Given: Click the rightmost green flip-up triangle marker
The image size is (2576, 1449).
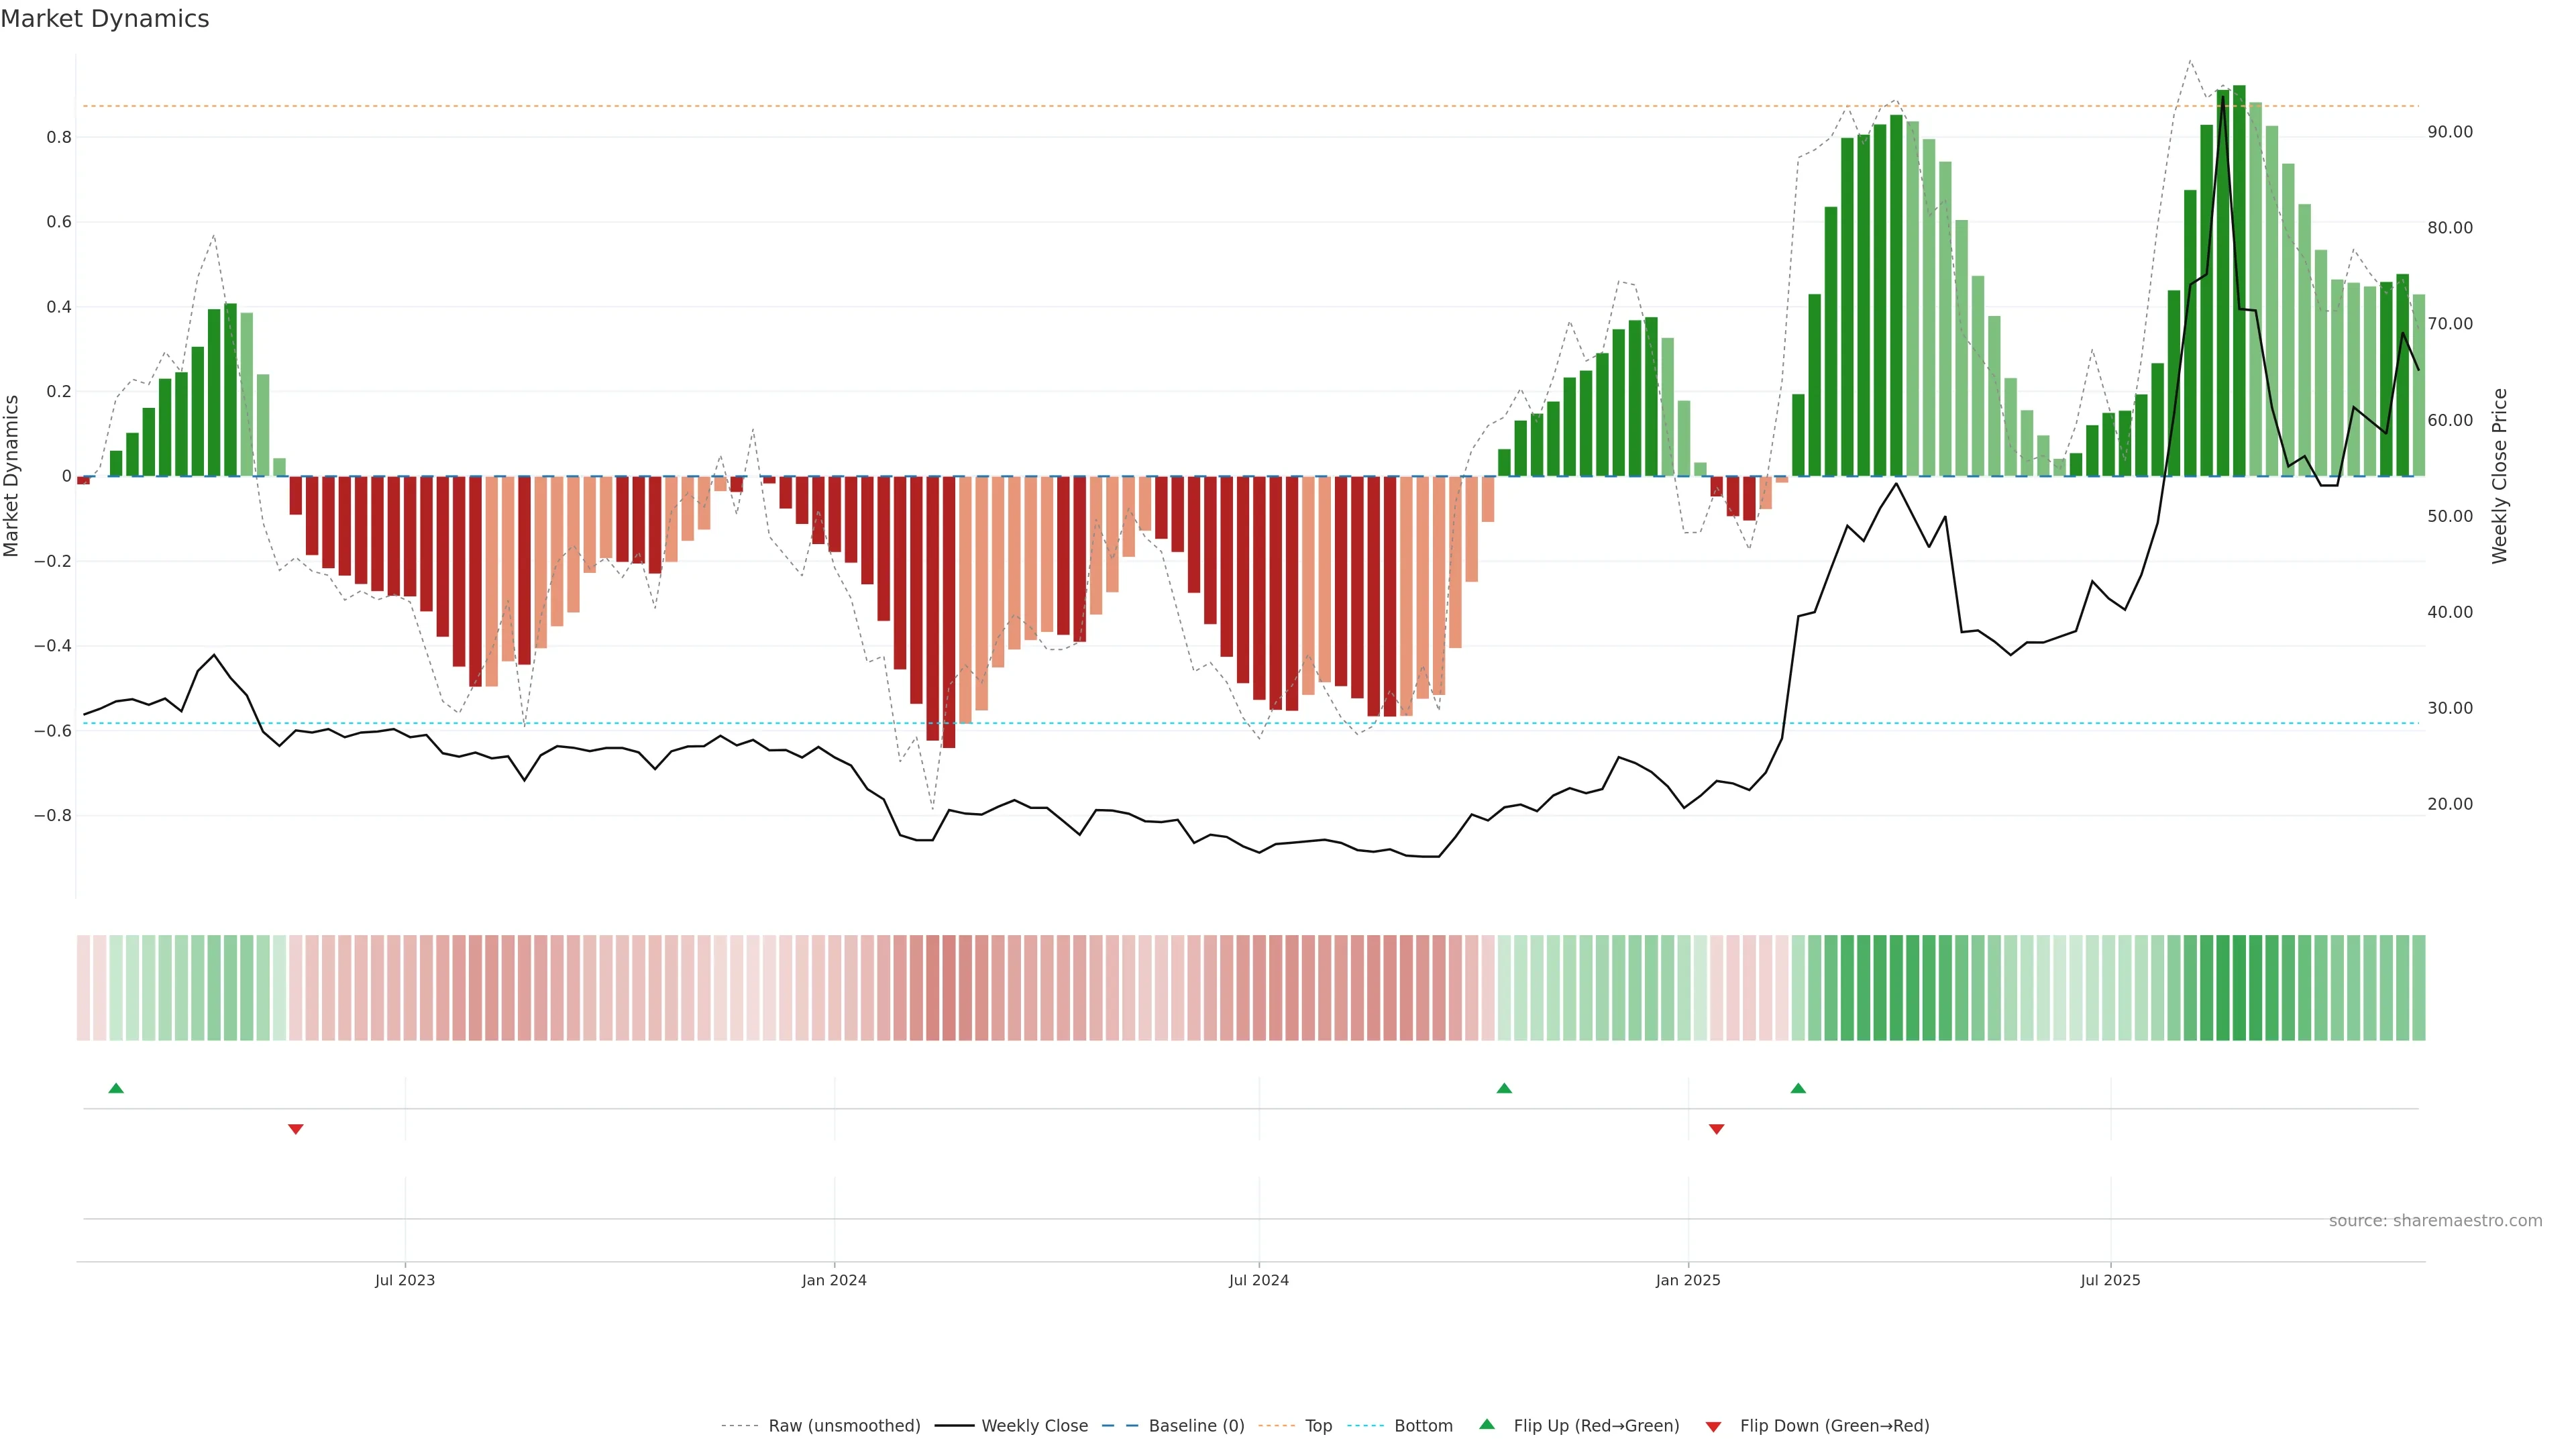Looking at the screenshot, I should tap(1798, 1088).
